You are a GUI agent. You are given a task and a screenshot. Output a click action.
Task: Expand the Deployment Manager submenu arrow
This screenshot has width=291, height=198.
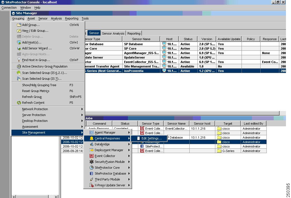[129, 150]
